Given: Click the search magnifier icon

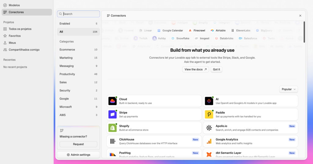Looking at the screenshot, I should point(61,14).
